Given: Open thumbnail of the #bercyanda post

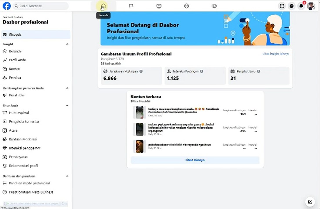Looking at the screenshot, I should 140,146.
